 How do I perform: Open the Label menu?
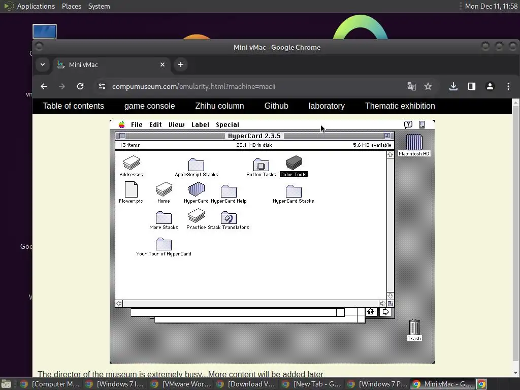(x=200, y=125)
